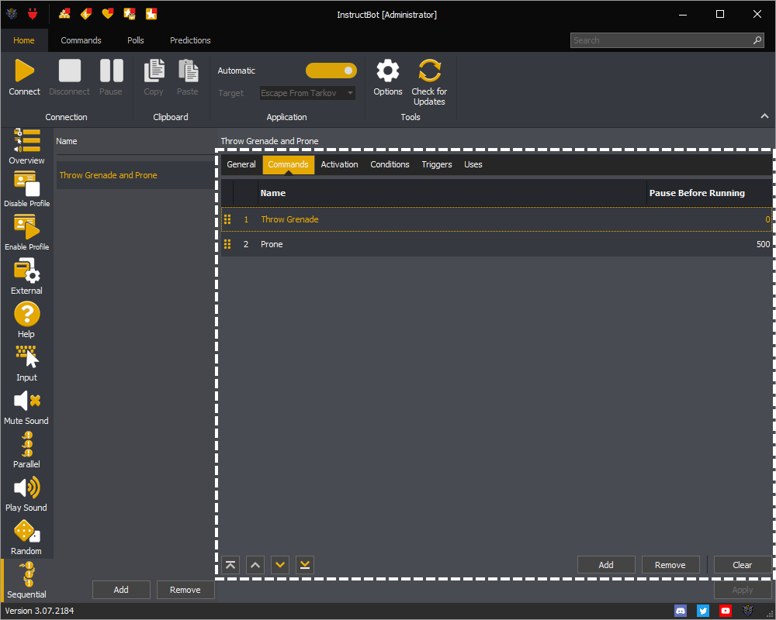Viewport: 776px width, 620px height.
Task: Select Random command type
Action: click(x=26, y=537)
